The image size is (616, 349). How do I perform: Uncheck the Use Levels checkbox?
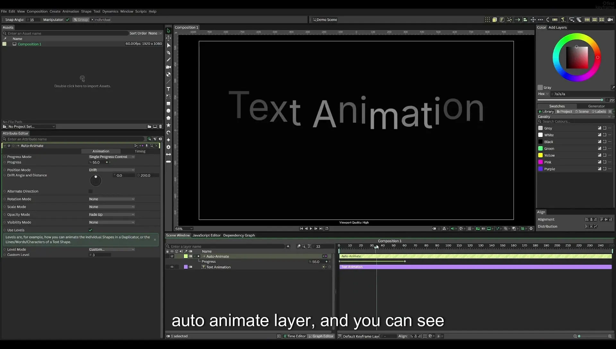pos(90,230)
